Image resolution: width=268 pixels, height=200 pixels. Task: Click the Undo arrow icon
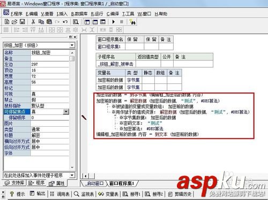click(65, 22)
